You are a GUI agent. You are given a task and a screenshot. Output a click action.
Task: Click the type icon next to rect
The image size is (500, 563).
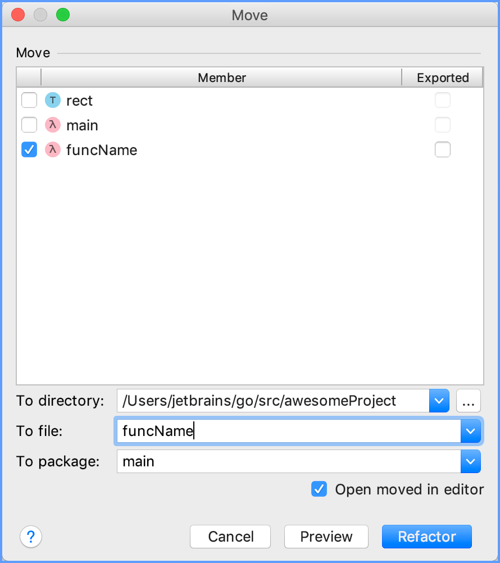52,100
